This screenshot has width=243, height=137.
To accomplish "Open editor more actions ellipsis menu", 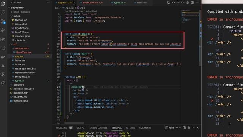I will click(x=197, y=3).
